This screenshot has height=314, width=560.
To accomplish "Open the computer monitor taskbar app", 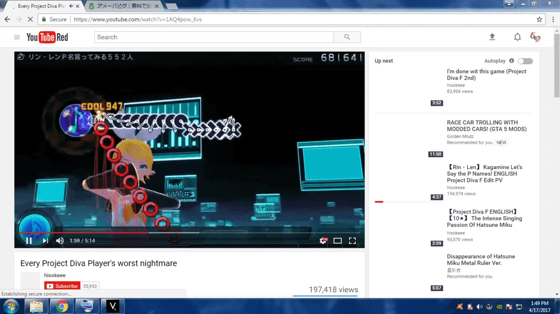I will (87, 306).
